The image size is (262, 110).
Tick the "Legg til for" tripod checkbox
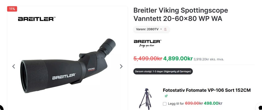click(x=165, y=104)
